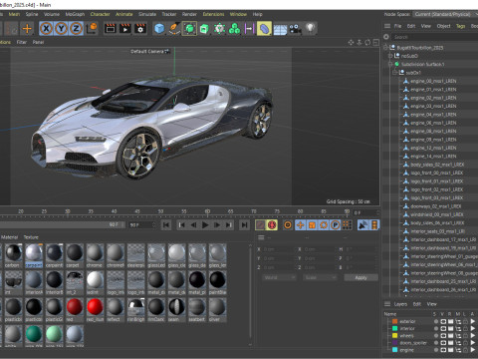Click the viewport rotate navigation icon
The width and height of the screenshot is (478, 359).
click(x=367, y=43)
